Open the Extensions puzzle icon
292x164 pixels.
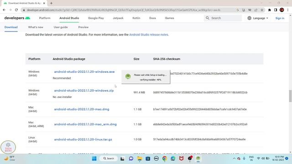[270, 10]
